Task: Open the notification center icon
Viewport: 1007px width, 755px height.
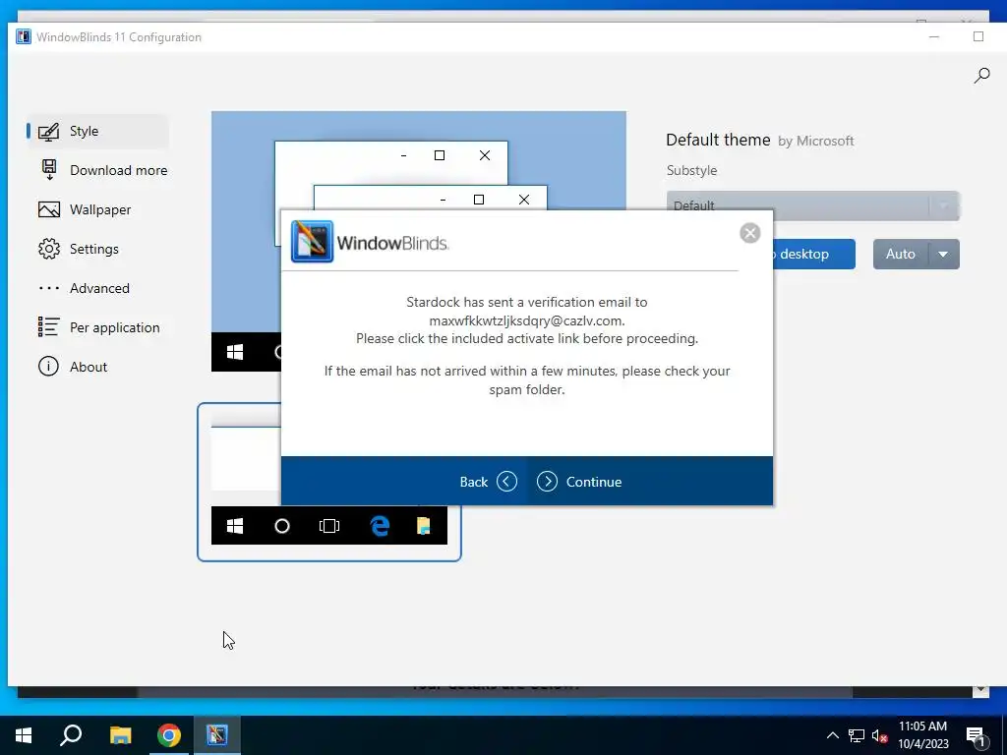Action: [976, 736]
